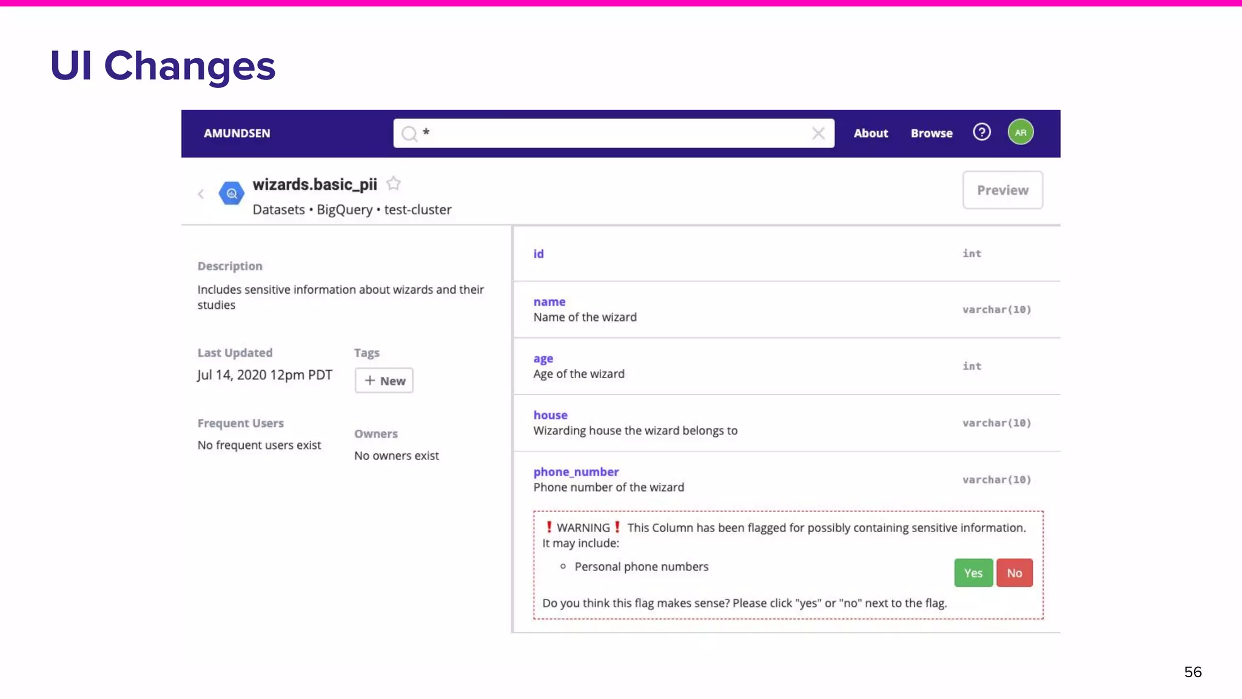Add a new tag with the New button
The image size is (1242, 699).
pyautogui.click(x=384, y=381)
